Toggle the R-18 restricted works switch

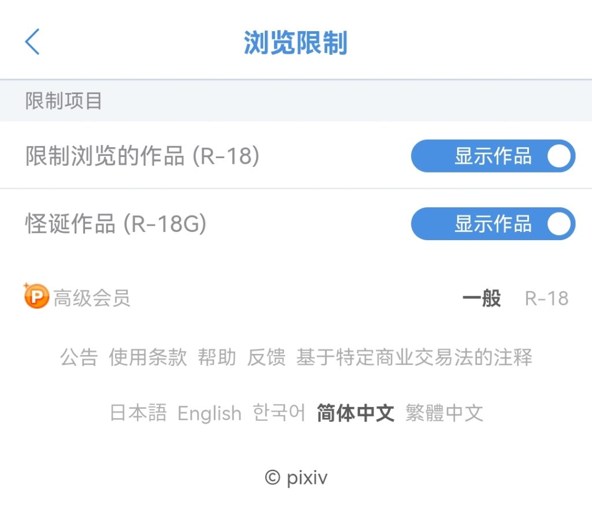point(493,156)
